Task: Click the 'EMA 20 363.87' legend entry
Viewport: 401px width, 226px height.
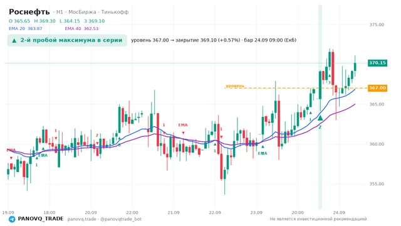Action: click(x=25, y=28)
